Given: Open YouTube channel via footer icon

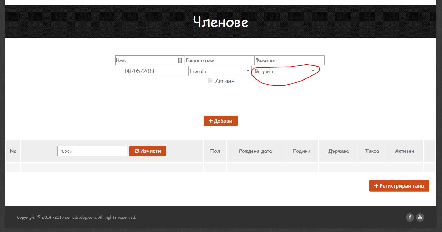Looking at the screenshot, I should [420, 217].
